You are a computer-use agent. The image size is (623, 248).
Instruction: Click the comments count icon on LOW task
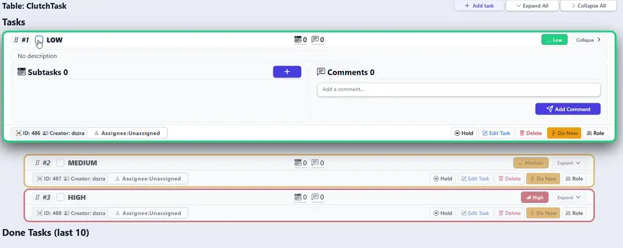315,39
